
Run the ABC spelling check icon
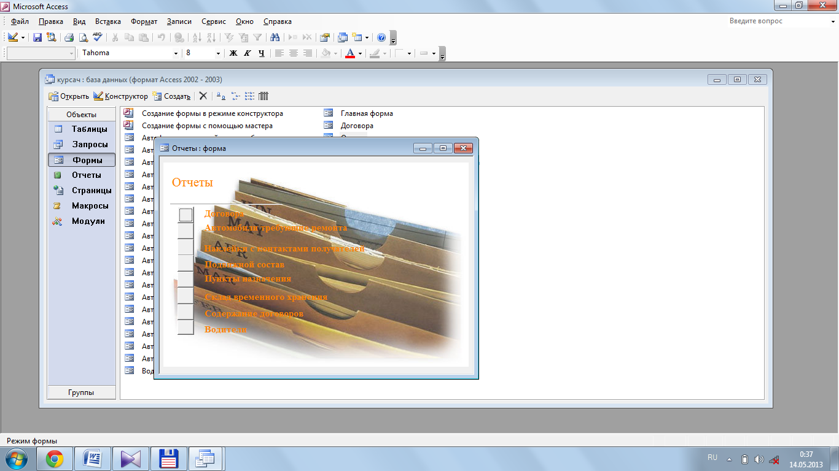(97, 37)
